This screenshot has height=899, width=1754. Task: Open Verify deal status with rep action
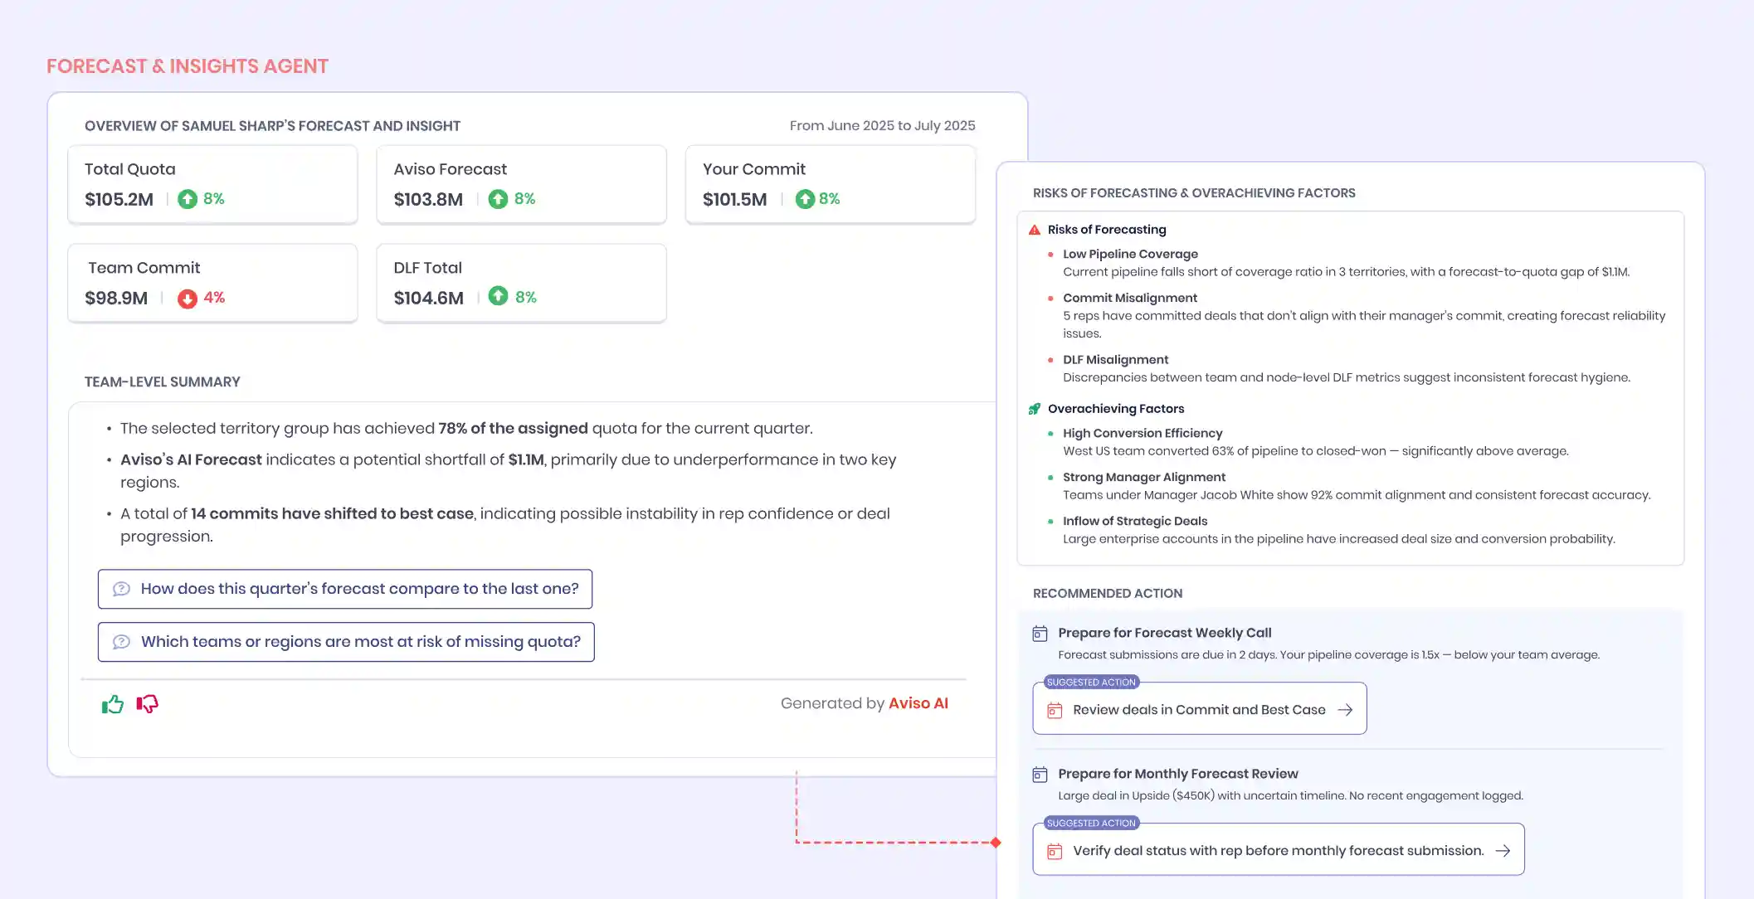[x=1277, y=851]
